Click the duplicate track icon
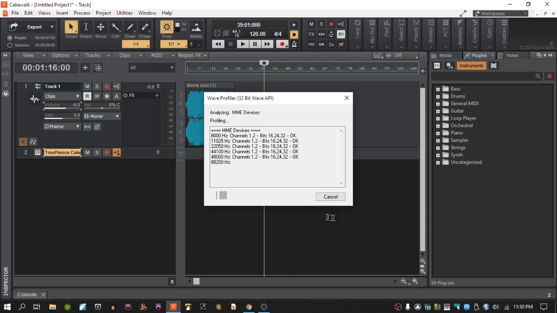Viewport: 557px width, 313px height. point(98,67)
